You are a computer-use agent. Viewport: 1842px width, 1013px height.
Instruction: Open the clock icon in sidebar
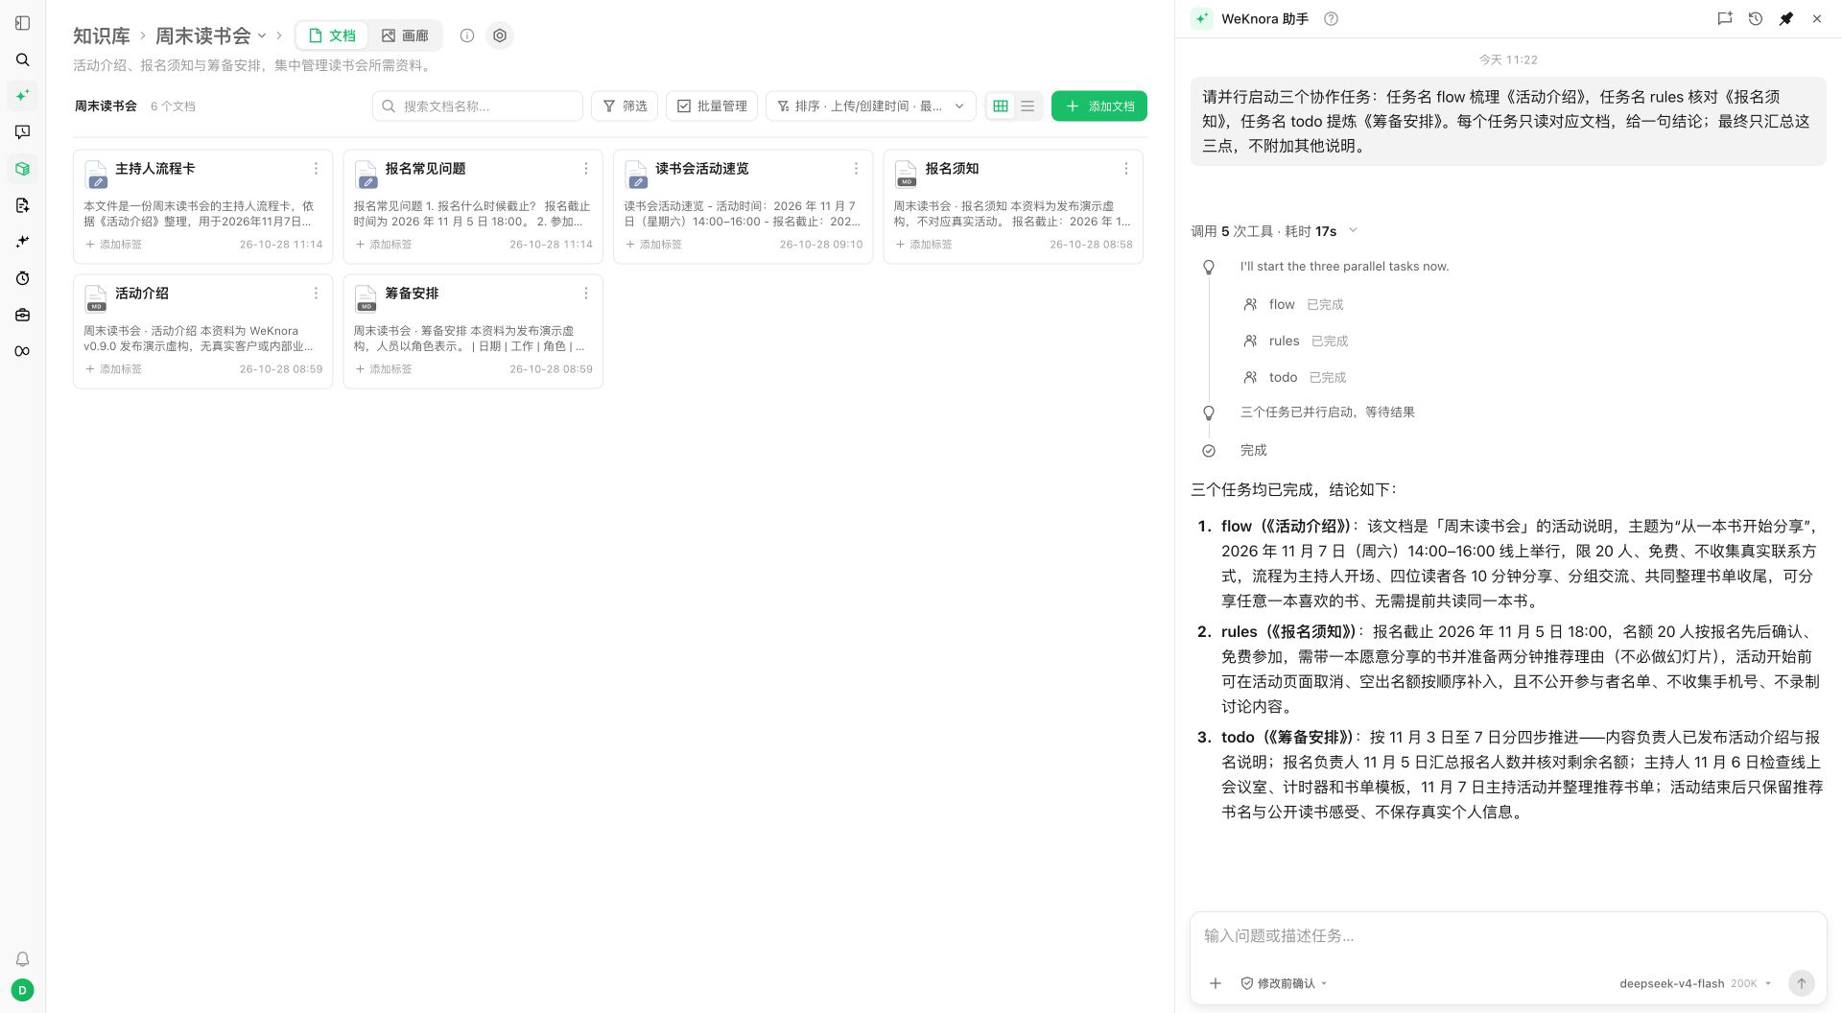coord(23,278)
